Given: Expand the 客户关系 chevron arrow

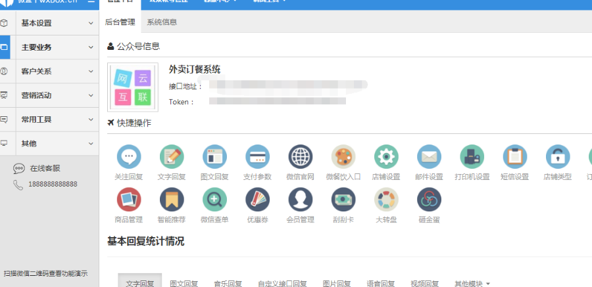Looking at the screenshot, I should [91, 72].
